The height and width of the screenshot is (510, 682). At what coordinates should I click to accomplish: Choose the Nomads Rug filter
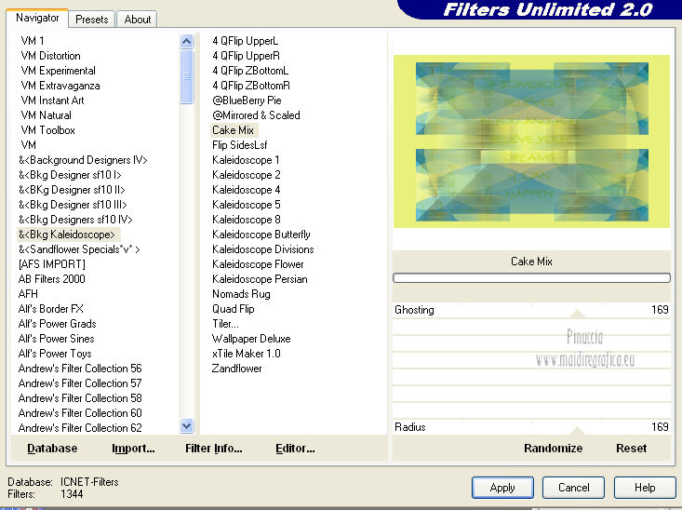pos(241,294)
